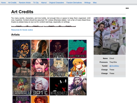137x103 pixels.
Task: Open Art Credits in the top navigation
Action: [x=12, y=3]
